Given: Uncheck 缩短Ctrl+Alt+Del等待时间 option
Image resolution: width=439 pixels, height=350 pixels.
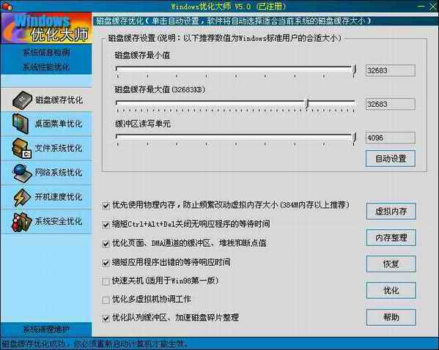Looking at the screenshot, I should click(x=106, y=225).
